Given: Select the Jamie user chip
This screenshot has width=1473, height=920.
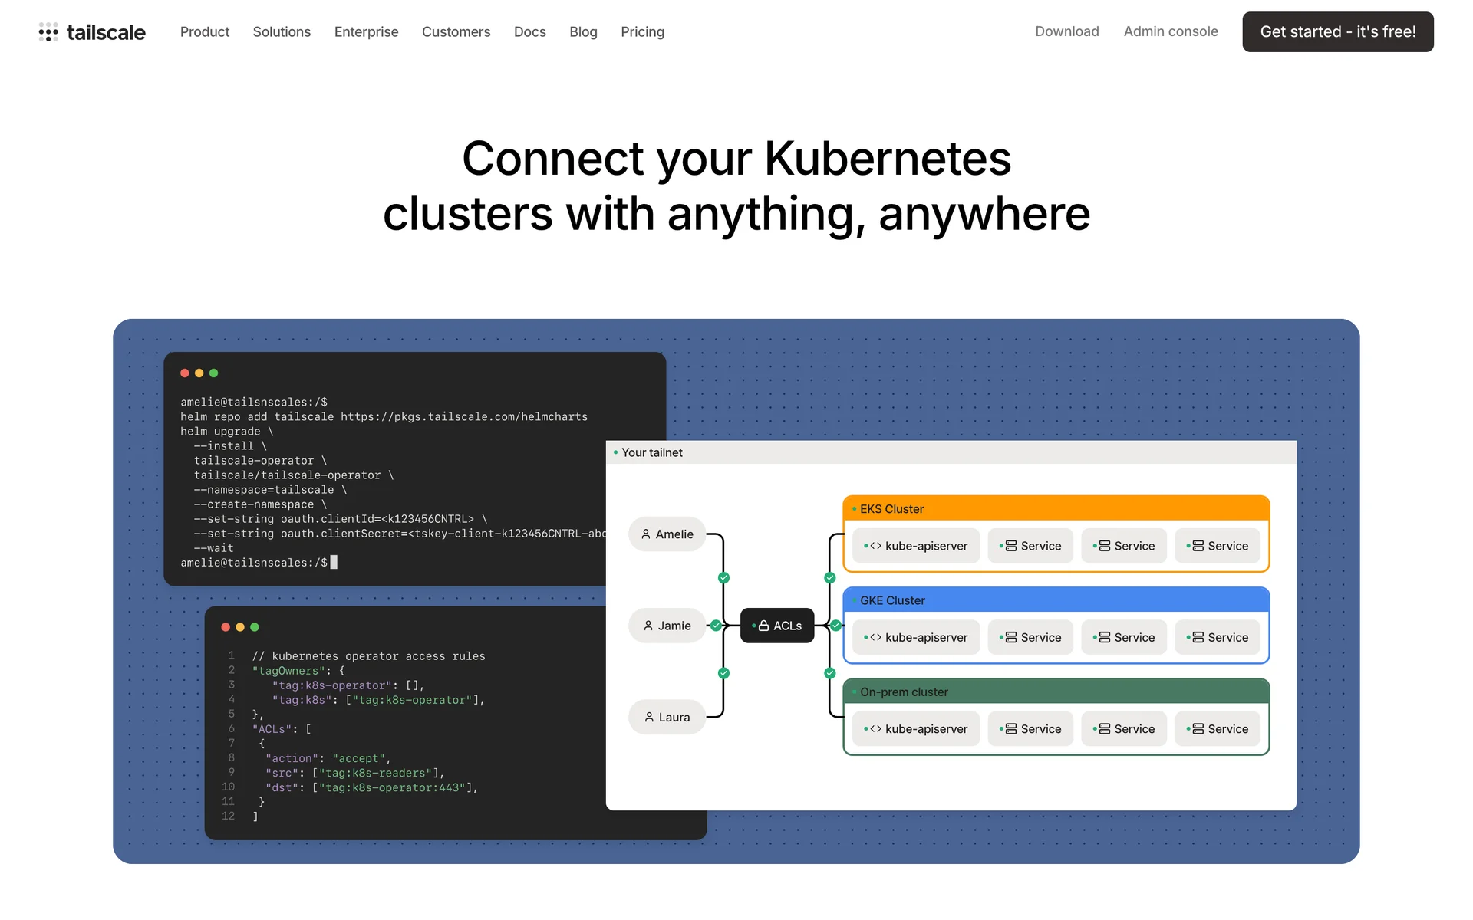Looking at the screenshot, I should click(667, 626).
